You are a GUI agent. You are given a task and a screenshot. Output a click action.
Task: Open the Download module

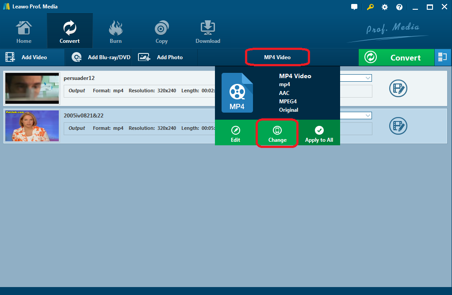207,32
